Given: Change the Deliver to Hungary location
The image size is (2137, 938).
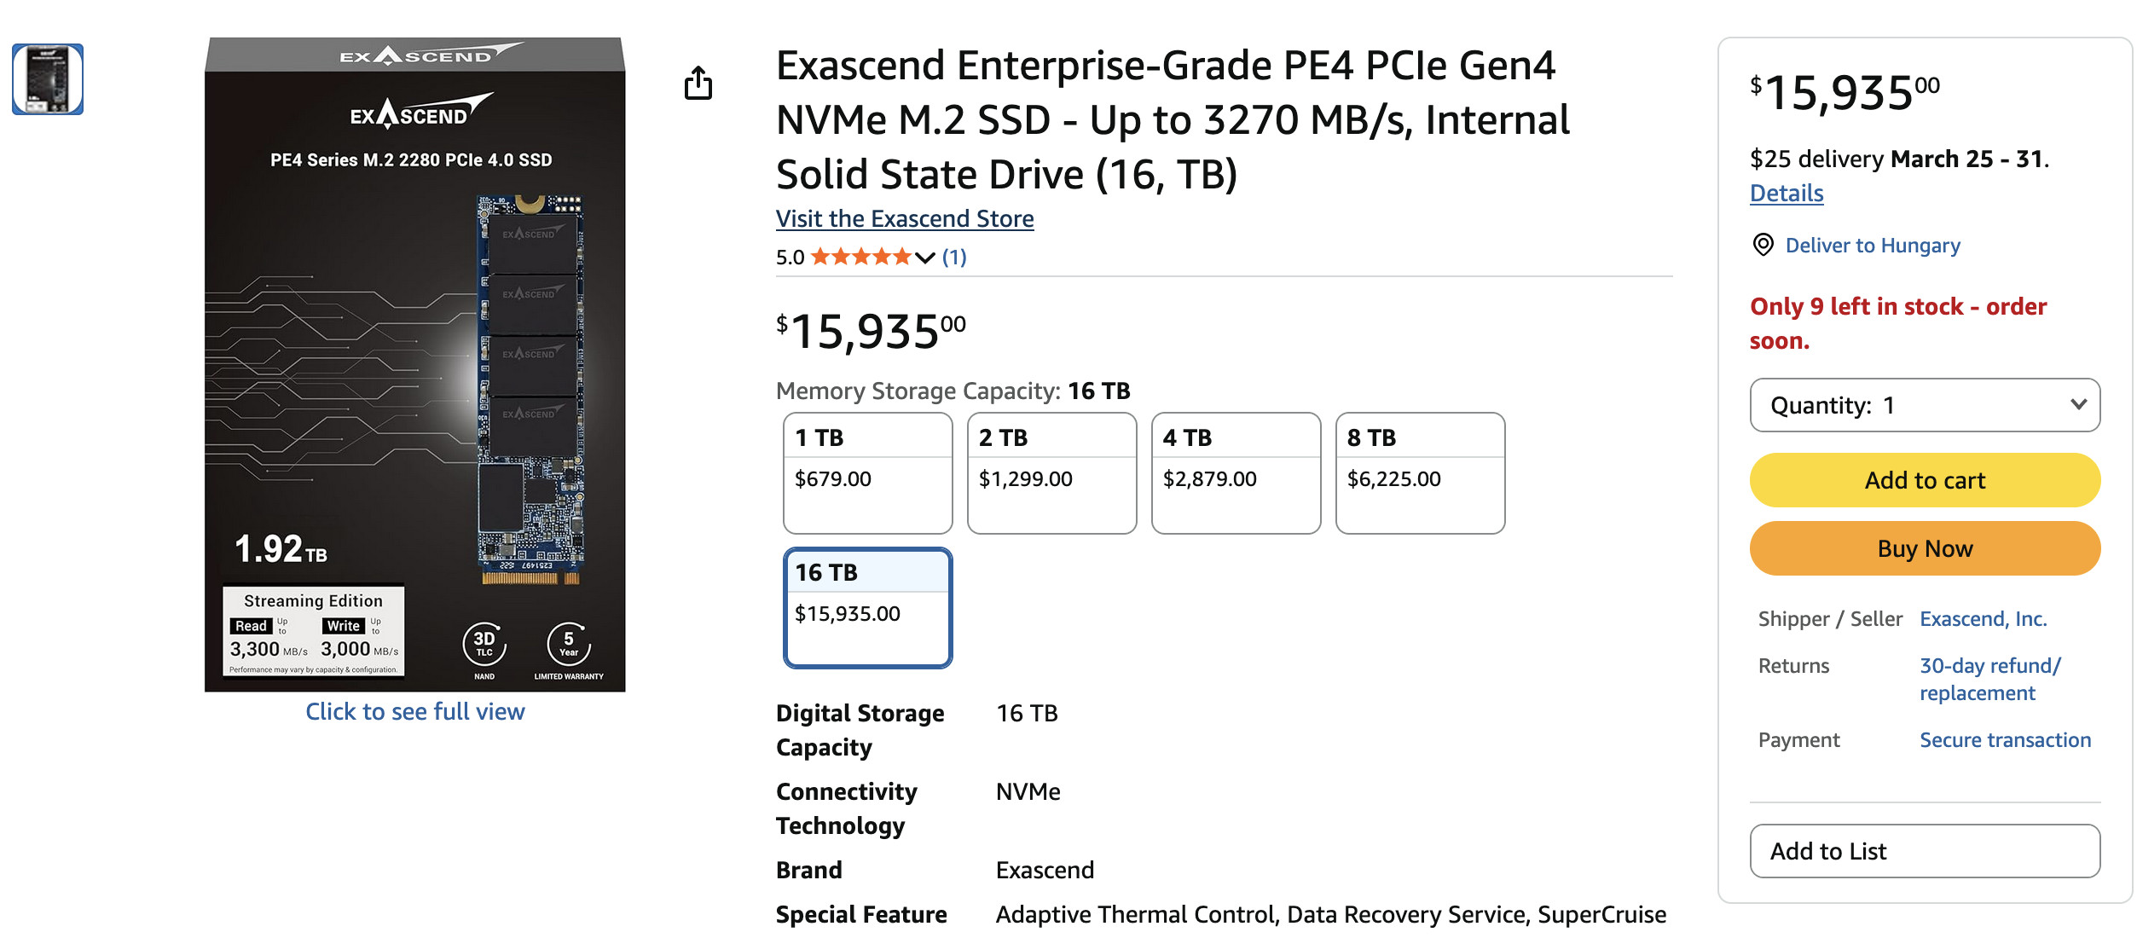Looking at the screenshot, I should (x=1872, y=246).
